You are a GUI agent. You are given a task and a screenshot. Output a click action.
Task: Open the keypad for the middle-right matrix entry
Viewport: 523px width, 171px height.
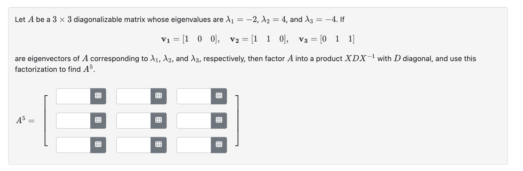pos(219,120)
